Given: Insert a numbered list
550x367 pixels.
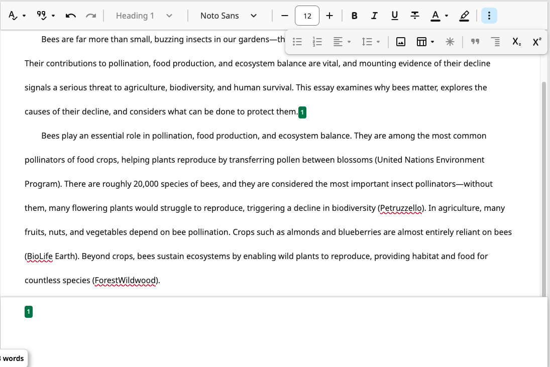Looking at the screenshot, I should pyautogui.click(x=317, y=42).
